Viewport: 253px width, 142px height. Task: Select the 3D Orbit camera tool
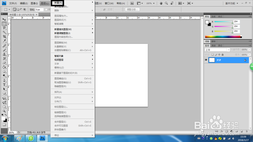point(4,103)
